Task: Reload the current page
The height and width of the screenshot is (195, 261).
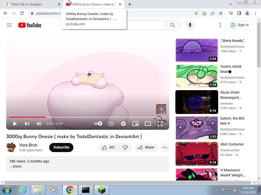Action: pos(22,13)
